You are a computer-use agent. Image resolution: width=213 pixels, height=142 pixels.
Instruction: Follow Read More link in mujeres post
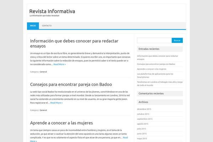pos(125,138)
